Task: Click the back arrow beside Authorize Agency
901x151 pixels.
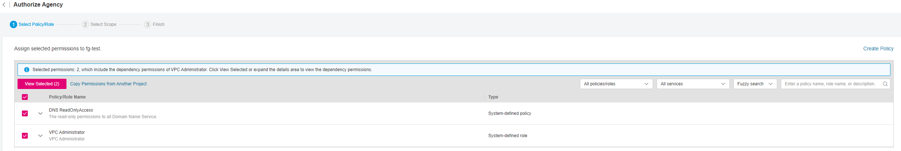Action: [x=4, y=5]
